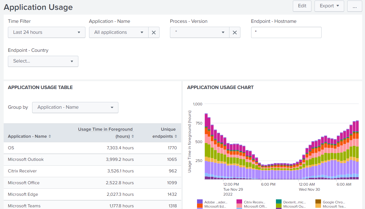Click unique endpoints value 1065
This screenshot has width=365, height=209.
(172, 159)
